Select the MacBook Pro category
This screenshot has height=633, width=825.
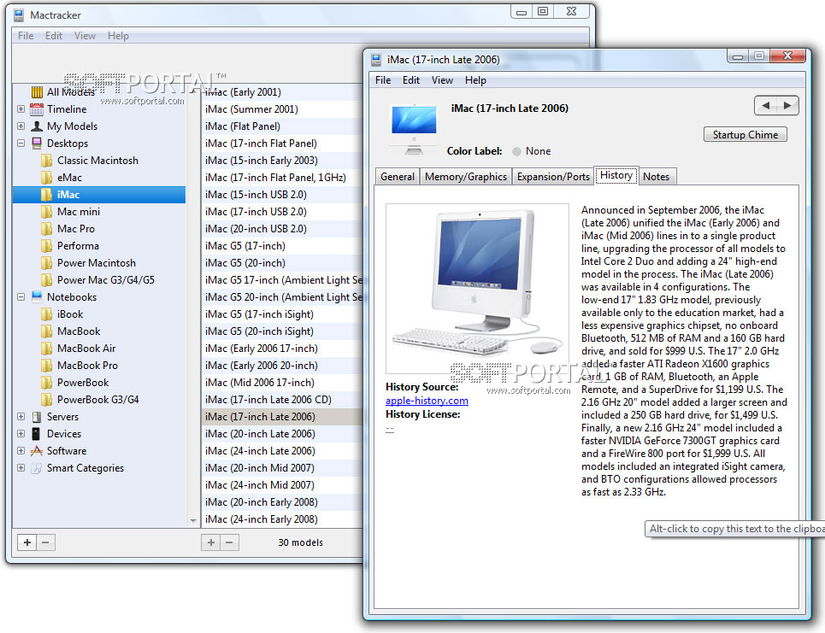(99, 366)
